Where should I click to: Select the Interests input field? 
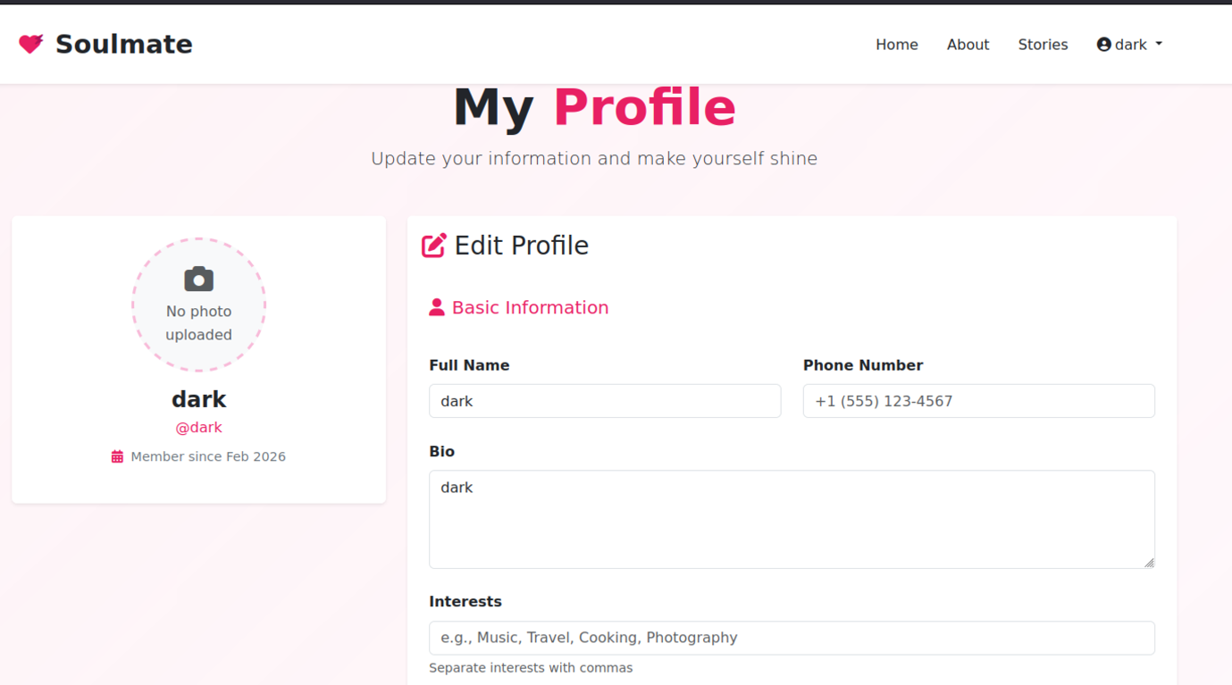[792, 638]
